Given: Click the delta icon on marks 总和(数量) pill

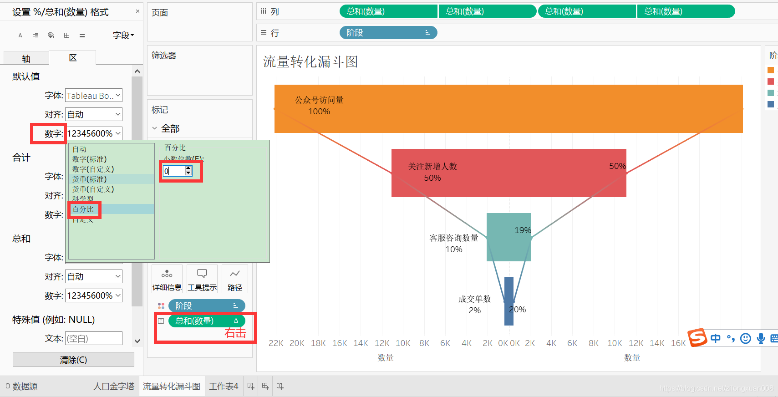Looking at the screenshot, I should (236, 321).
